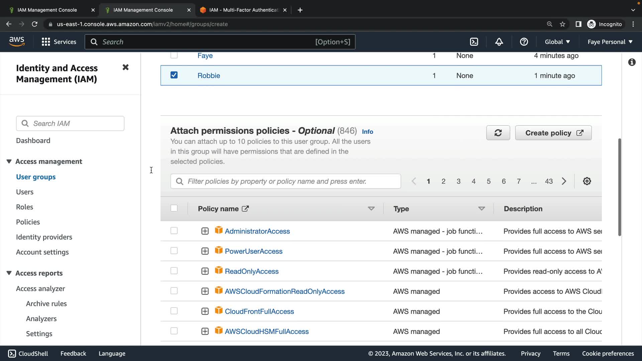Click the info panel icon on the right
Viewport: 642px width, 361px height.
click(x=632, y=62)
